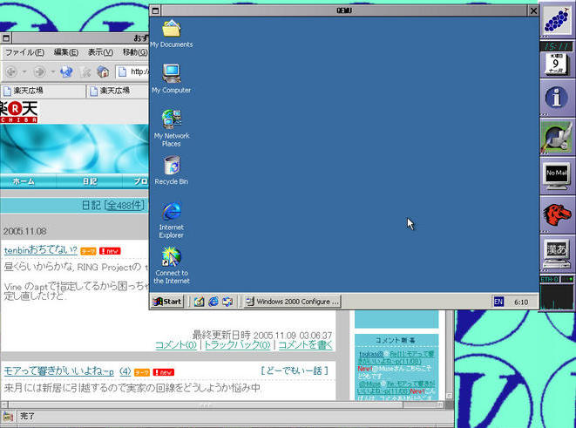Open Connect to the Internet shortcut
This screenshot has height=428, width=576.
[171, 256]
